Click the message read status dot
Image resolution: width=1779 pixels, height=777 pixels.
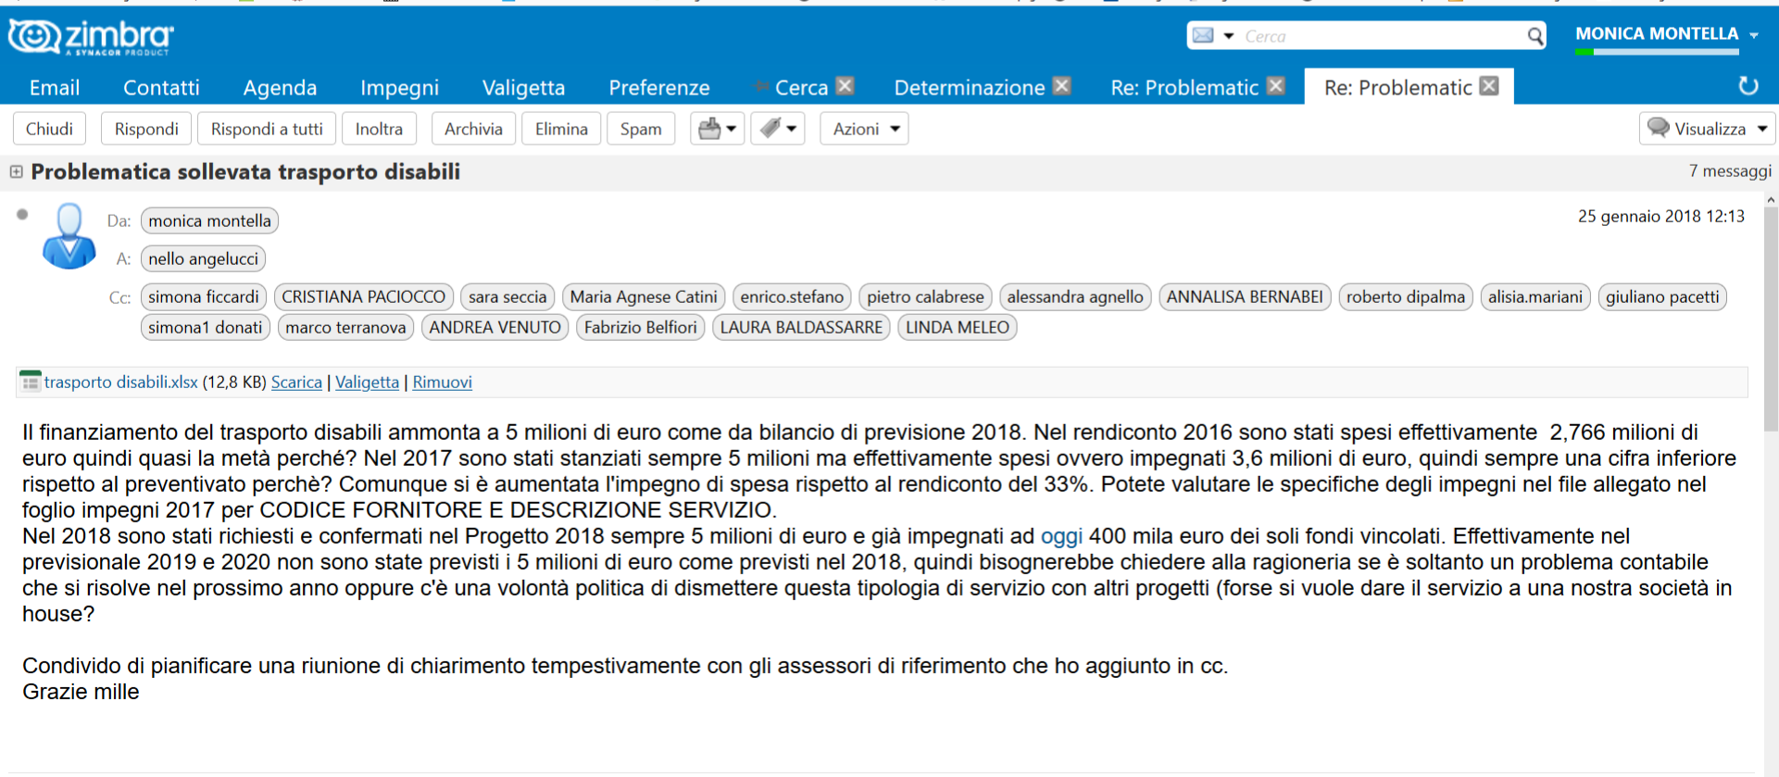click(x=22, y=215)
